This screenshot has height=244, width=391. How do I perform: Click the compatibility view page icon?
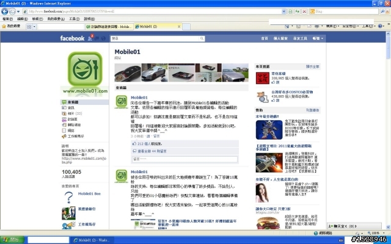[290, 12]
